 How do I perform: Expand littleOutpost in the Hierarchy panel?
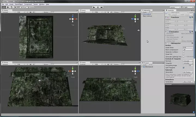tap(142, 14)
